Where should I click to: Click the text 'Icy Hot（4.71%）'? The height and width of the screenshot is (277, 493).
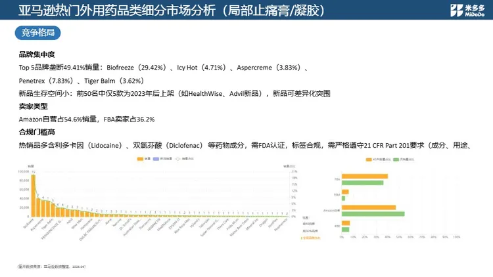(203, 68)
